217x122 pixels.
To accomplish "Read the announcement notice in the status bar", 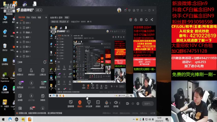I will pyautogui.click(x=40, y=113).
